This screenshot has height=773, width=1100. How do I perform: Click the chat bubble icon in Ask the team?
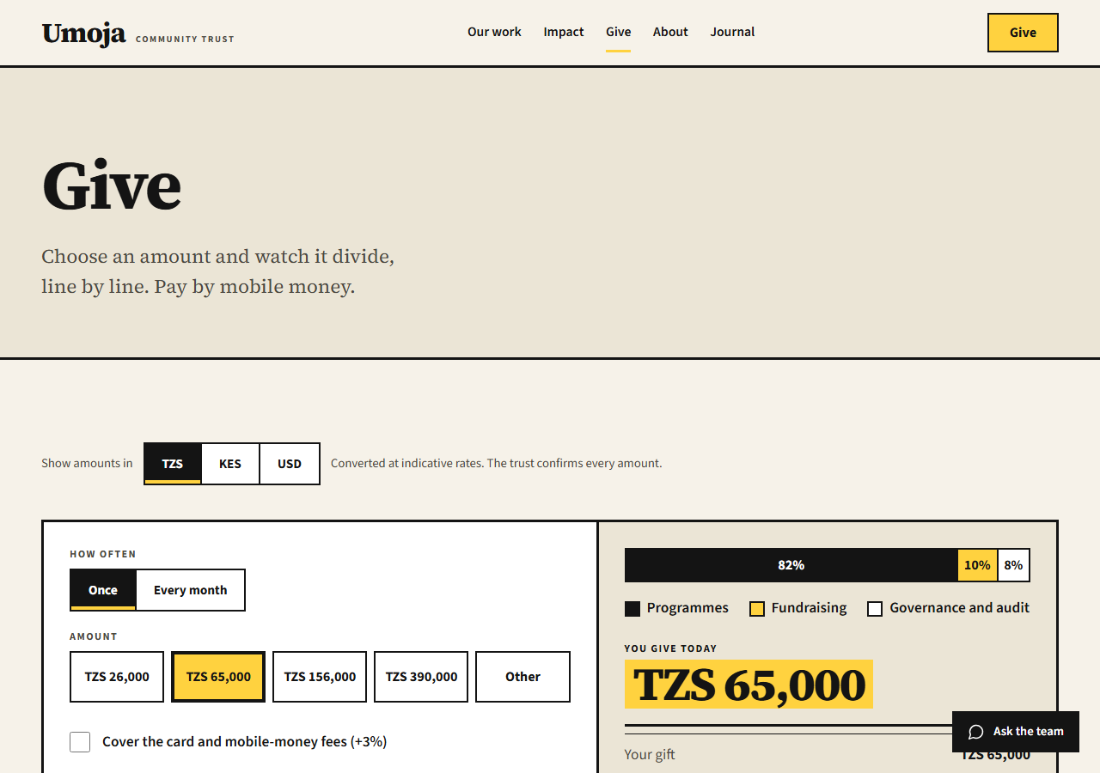[x=975, y=732]
